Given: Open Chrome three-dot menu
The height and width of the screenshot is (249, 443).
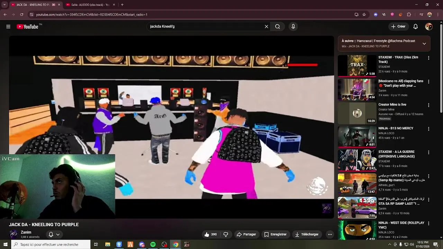Looking at the screenshot, I should (x=438, y=15).
